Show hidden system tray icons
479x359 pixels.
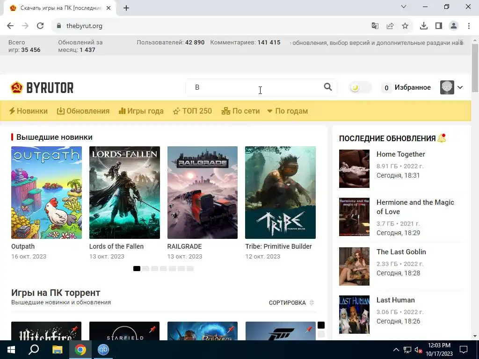pyautogui.click(x=396, y=350)
